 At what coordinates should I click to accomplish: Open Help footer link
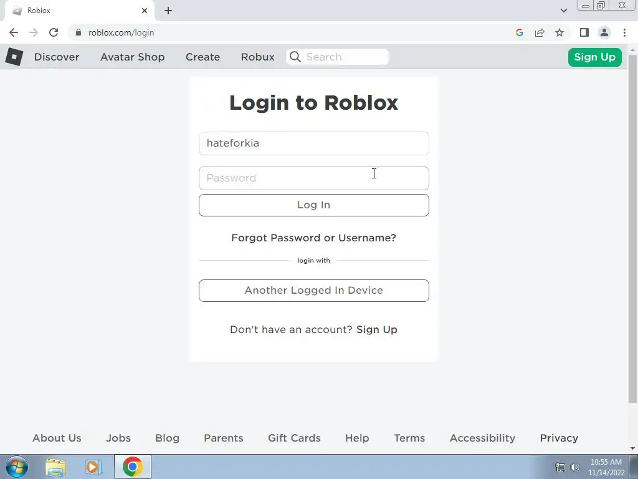pos(357,438)
